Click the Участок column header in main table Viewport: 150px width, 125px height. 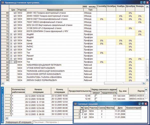click(x=22, y=10)
